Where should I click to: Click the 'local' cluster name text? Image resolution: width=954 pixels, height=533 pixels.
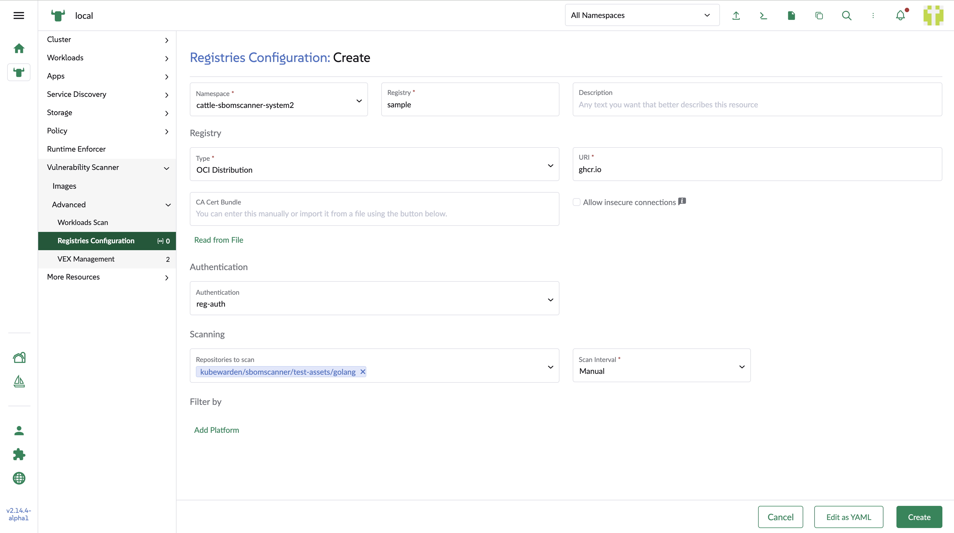tap(84, 15)
